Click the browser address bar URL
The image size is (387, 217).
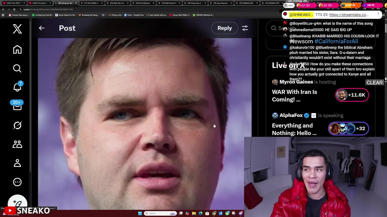point(48,9)
